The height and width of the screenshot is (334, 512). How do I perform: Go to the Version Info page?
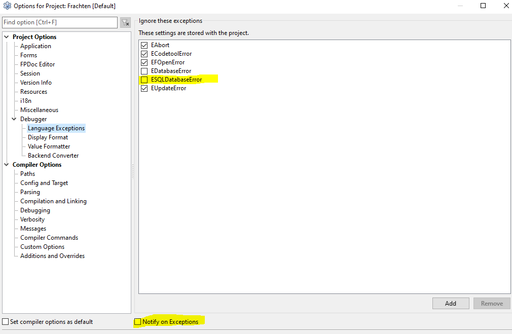pos(36,83)
